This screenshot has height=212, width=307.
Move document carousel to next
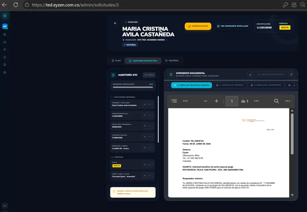click(x=294, y=85)
